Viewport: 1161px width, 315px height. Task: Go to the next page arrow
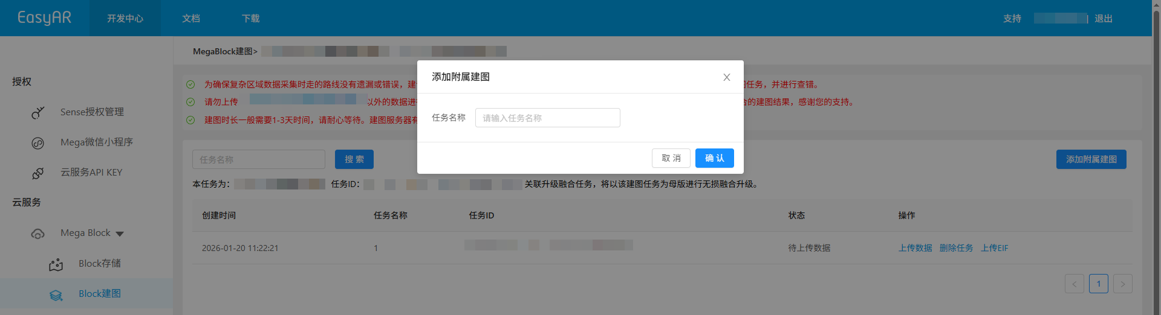1122,284
